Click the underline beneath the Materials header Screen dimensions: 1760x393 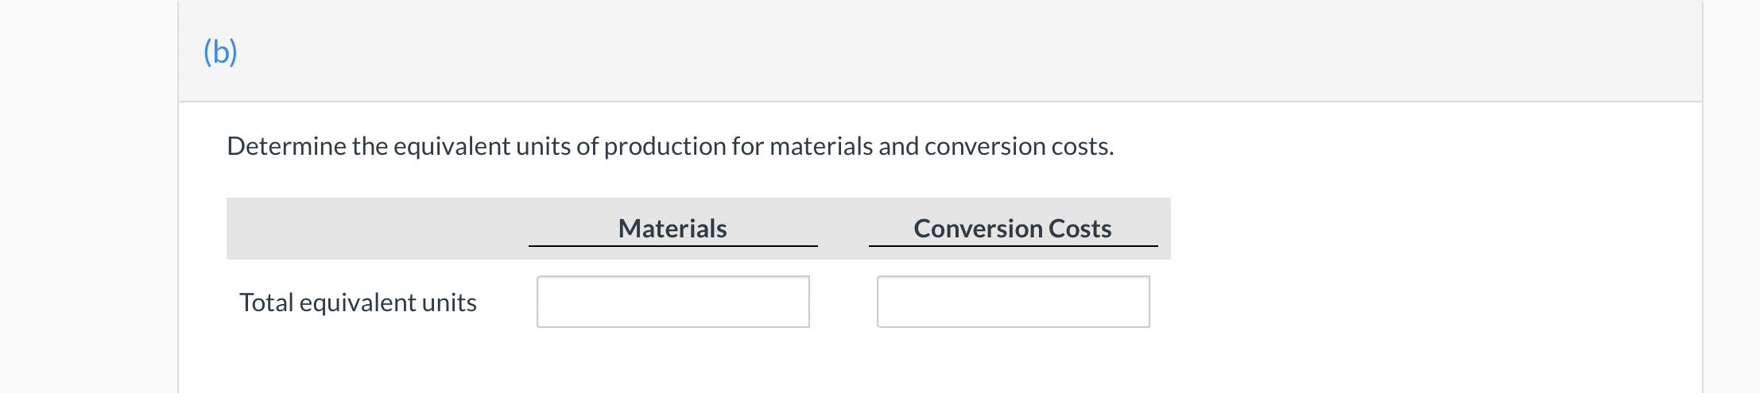(673, 246)
